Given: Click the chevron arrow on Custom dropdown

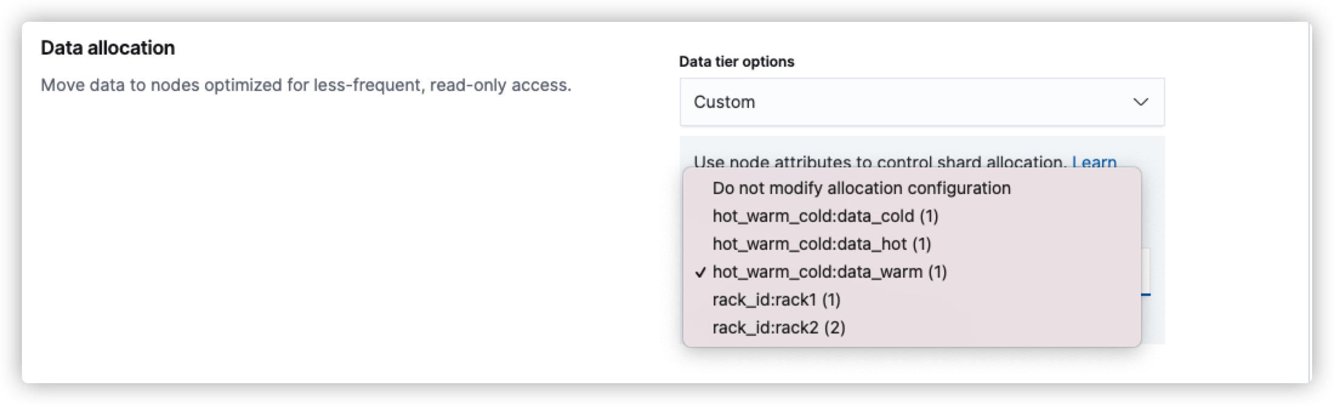Looking at the screenshot, I should (1141, 102).
